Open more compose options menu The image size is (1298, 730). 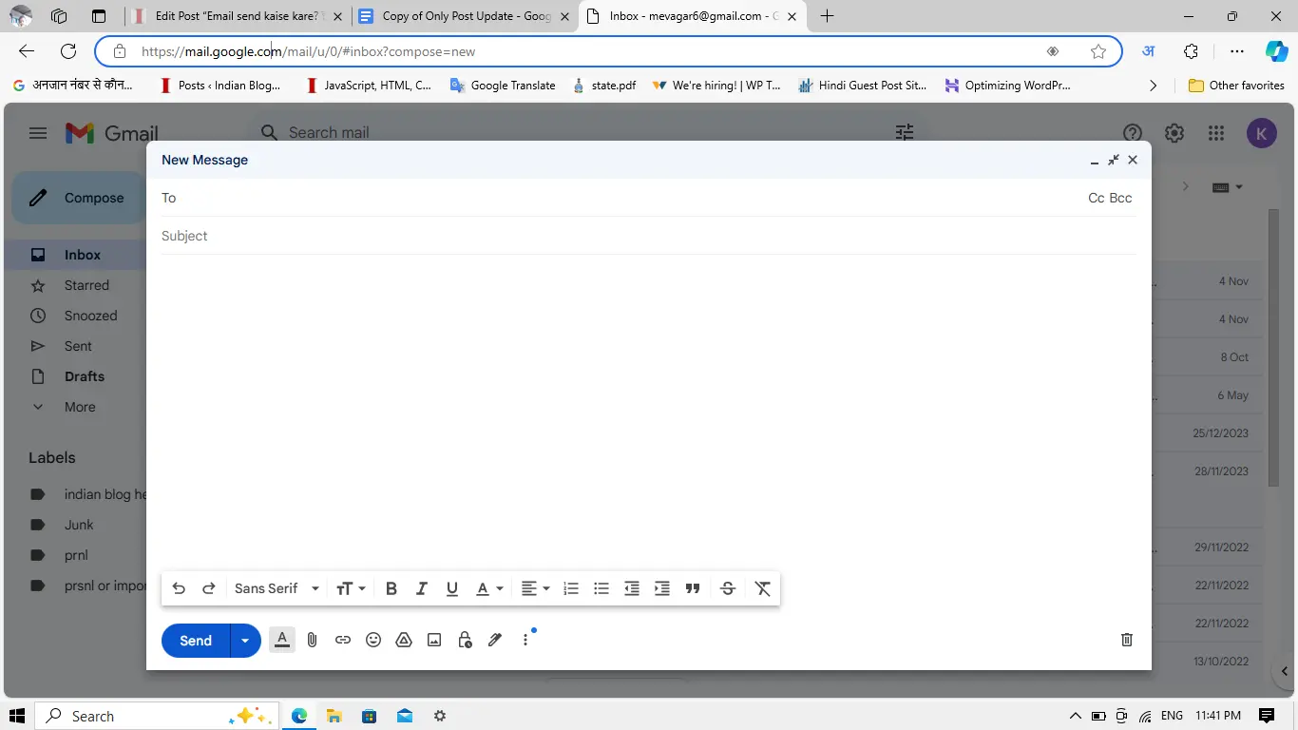[x=525, y=640]
